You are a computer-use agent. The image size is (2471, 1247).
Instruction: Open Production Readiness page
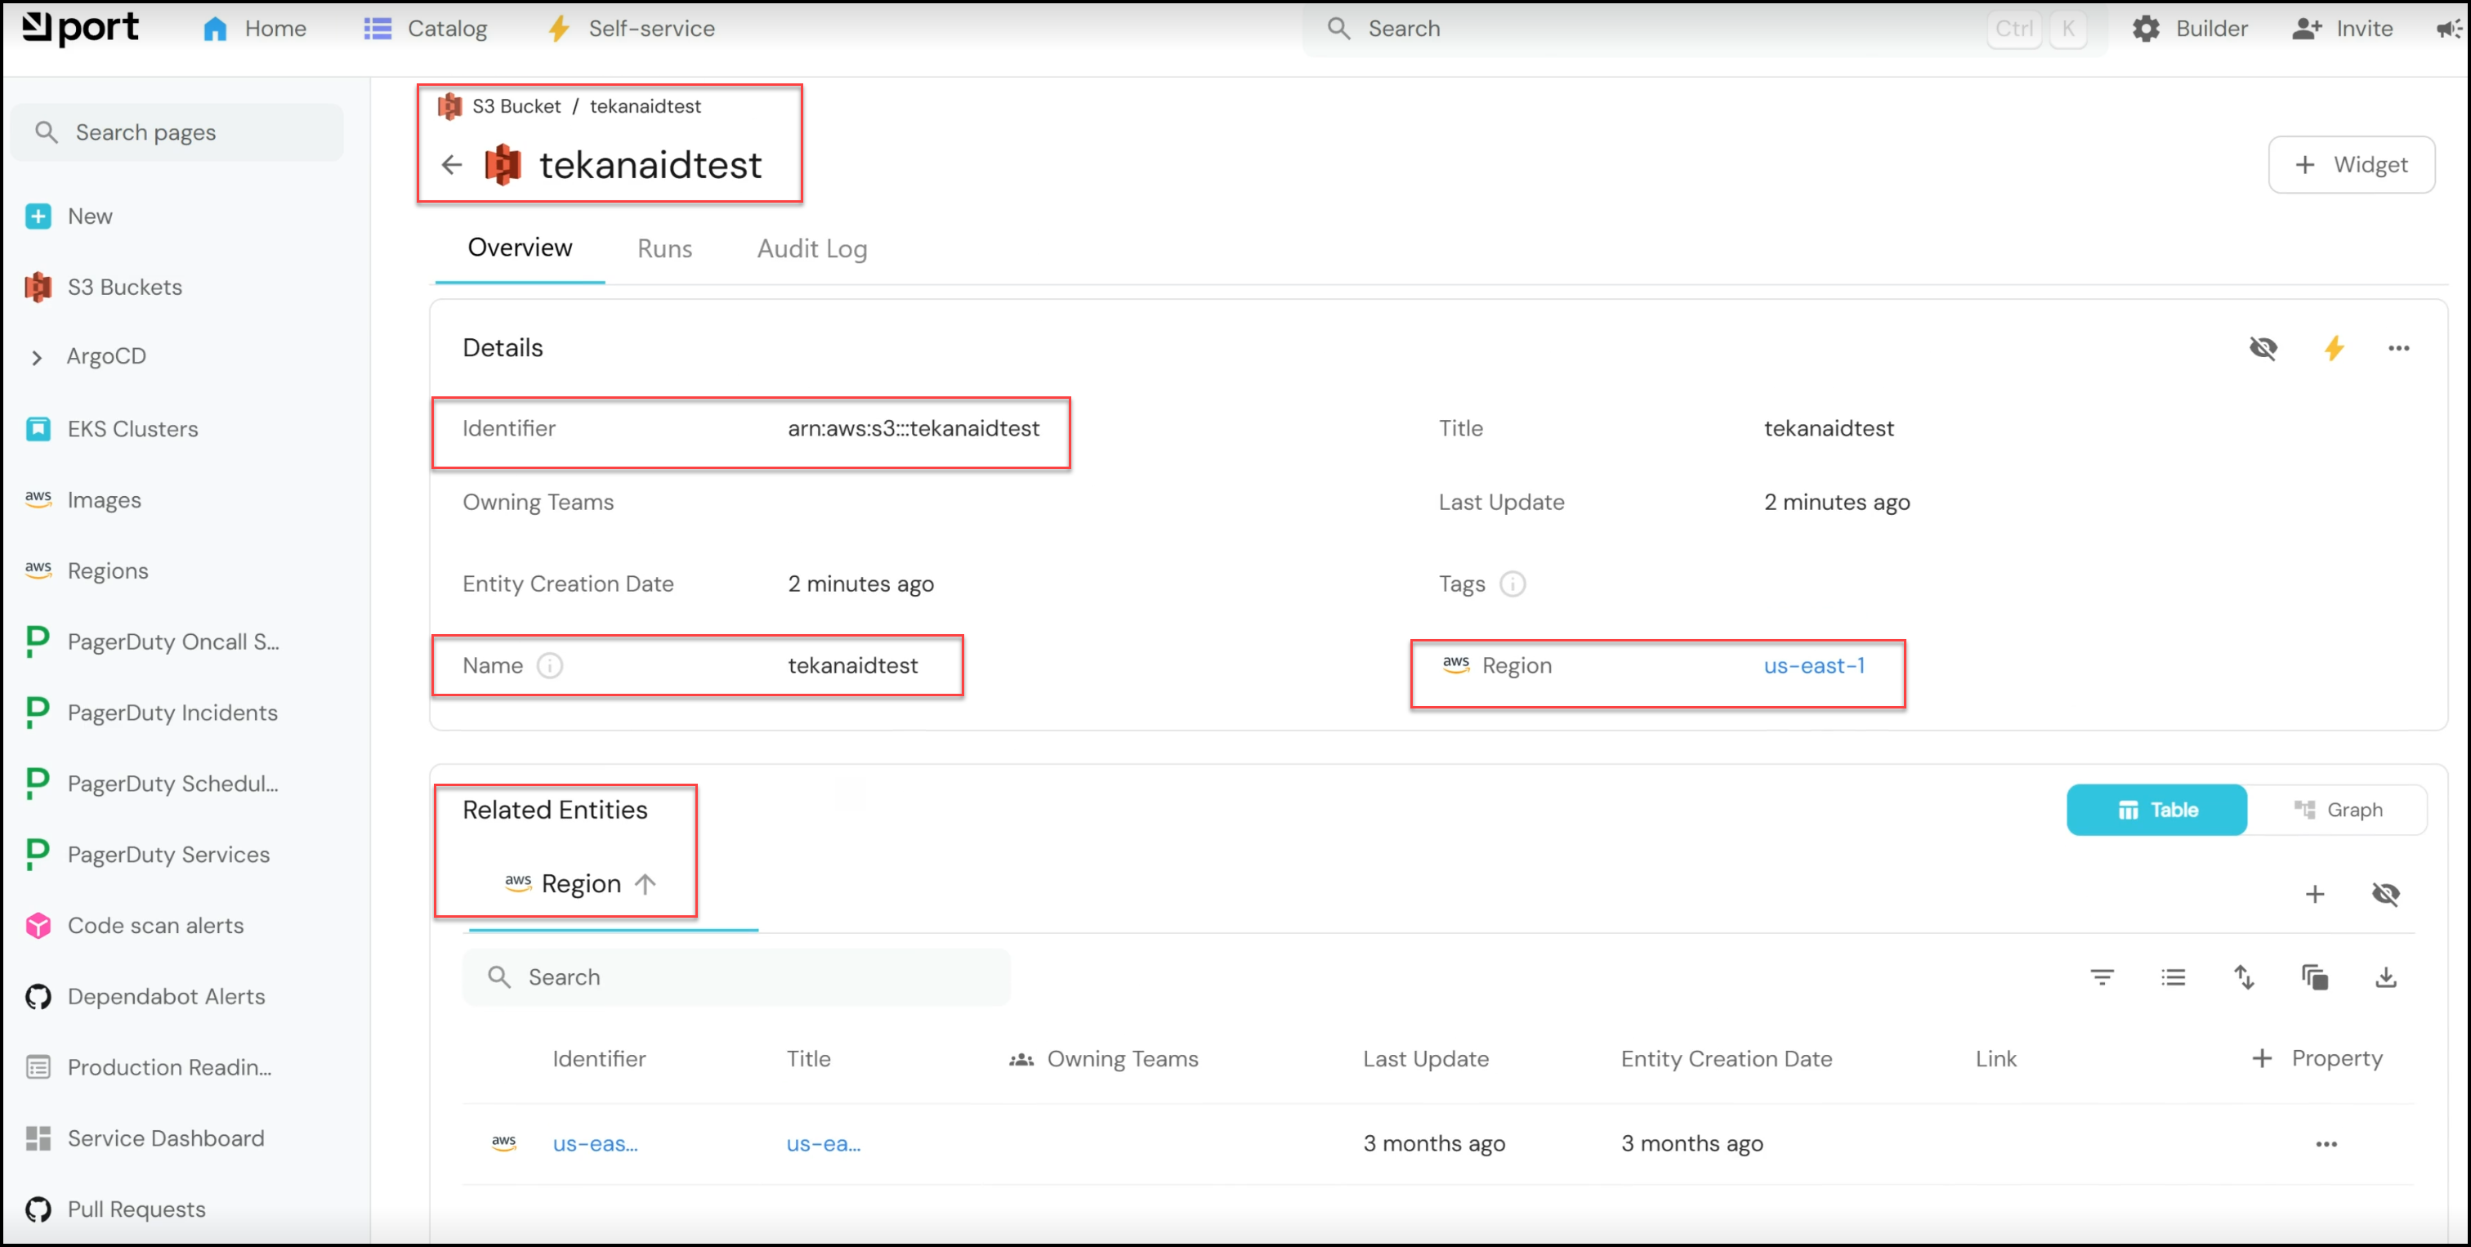(x=149, y=1067)
